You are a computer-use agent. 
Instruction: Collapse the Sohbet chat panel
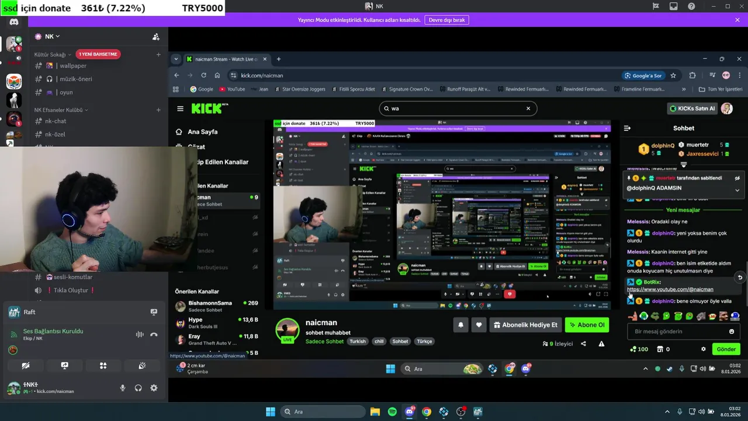point(627,128)
